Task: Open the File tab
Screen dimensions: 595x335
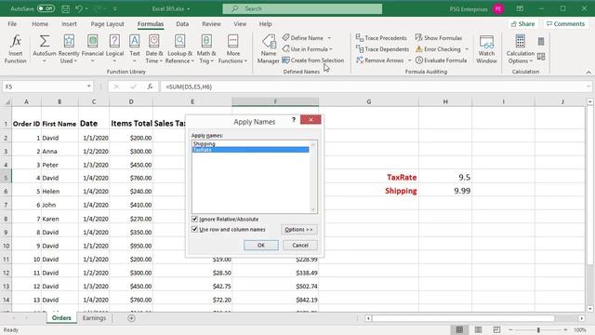Action: tap(12, 23)
